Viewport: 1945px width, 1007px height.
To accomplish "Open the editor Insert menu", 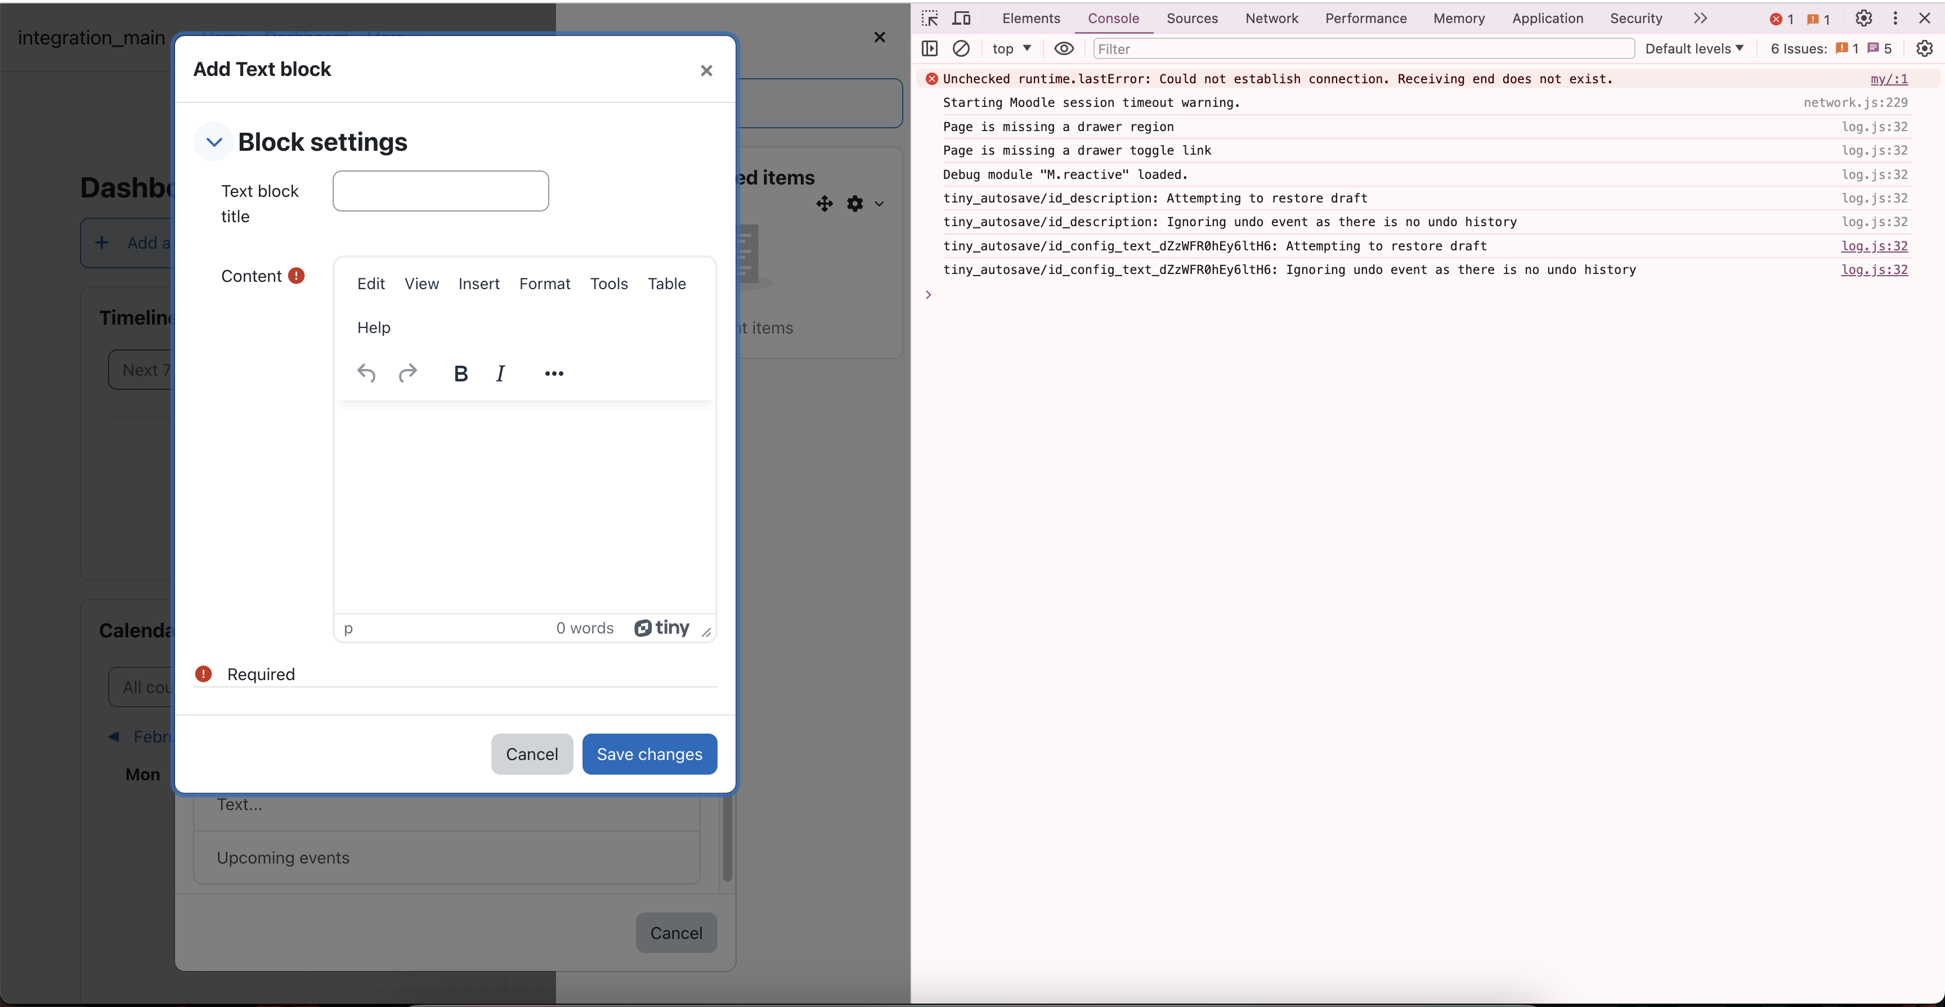I will [479, 284].
